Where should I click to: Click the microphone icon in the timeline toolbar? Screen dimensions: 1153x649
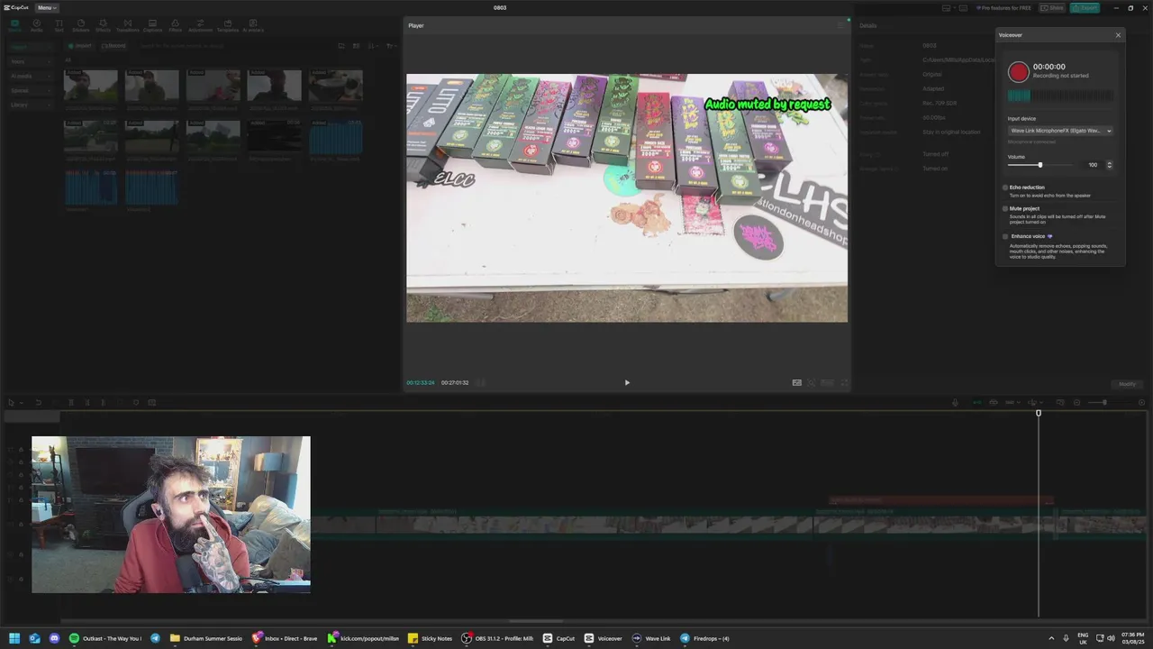click(955, 402)
